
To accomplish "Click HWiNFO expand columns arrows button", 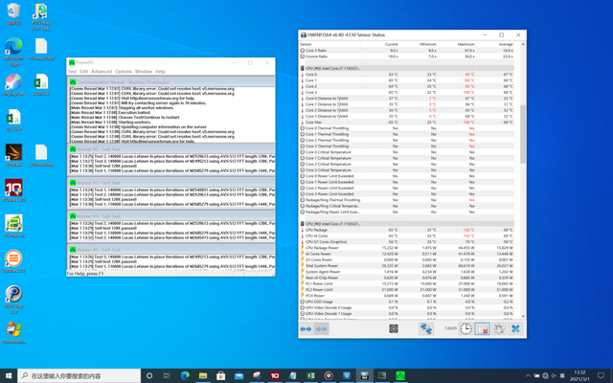I will (306, 329).
